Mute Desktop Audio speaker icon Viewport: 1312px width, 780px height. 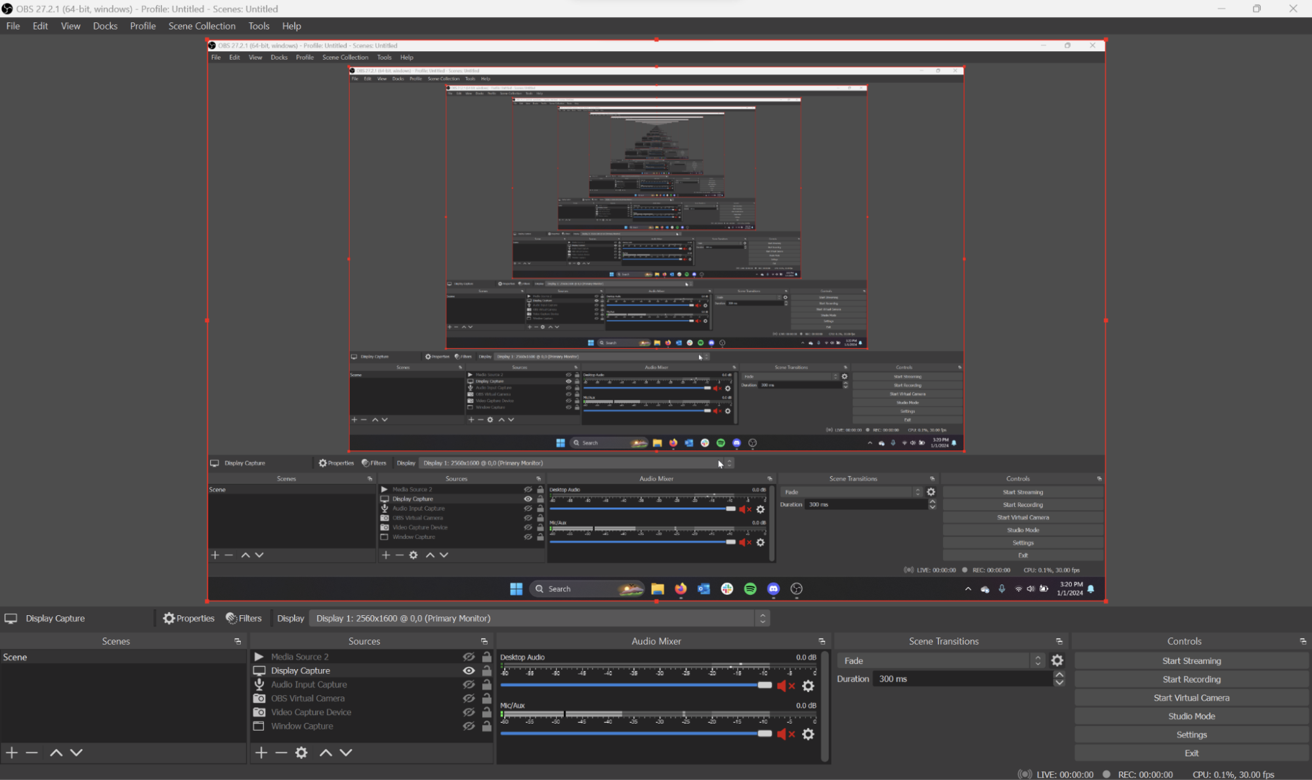(x=782, y=685)
